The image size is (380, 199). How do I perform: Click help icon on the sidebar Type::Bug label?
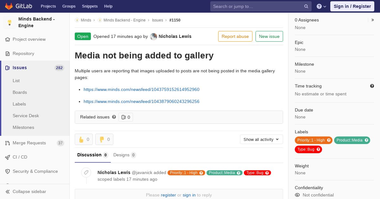318,149
